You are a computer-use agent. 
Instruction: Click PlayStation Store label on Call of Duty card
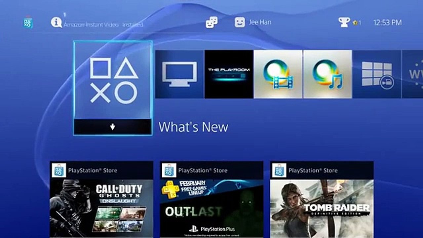coord(93,171)
